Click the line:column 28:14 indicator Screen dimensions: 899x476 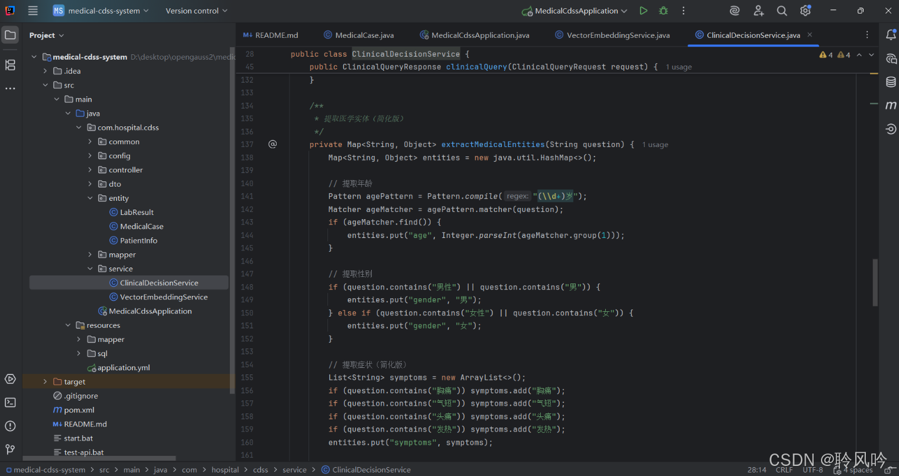[757, 470]
